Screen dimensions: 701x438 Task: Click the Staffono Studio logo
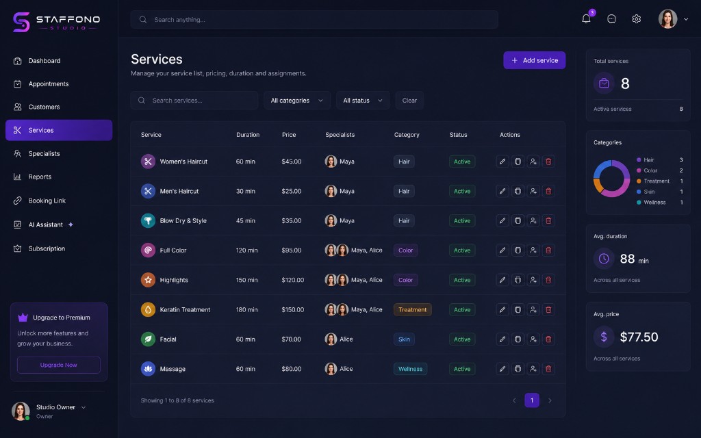[56, 21]
